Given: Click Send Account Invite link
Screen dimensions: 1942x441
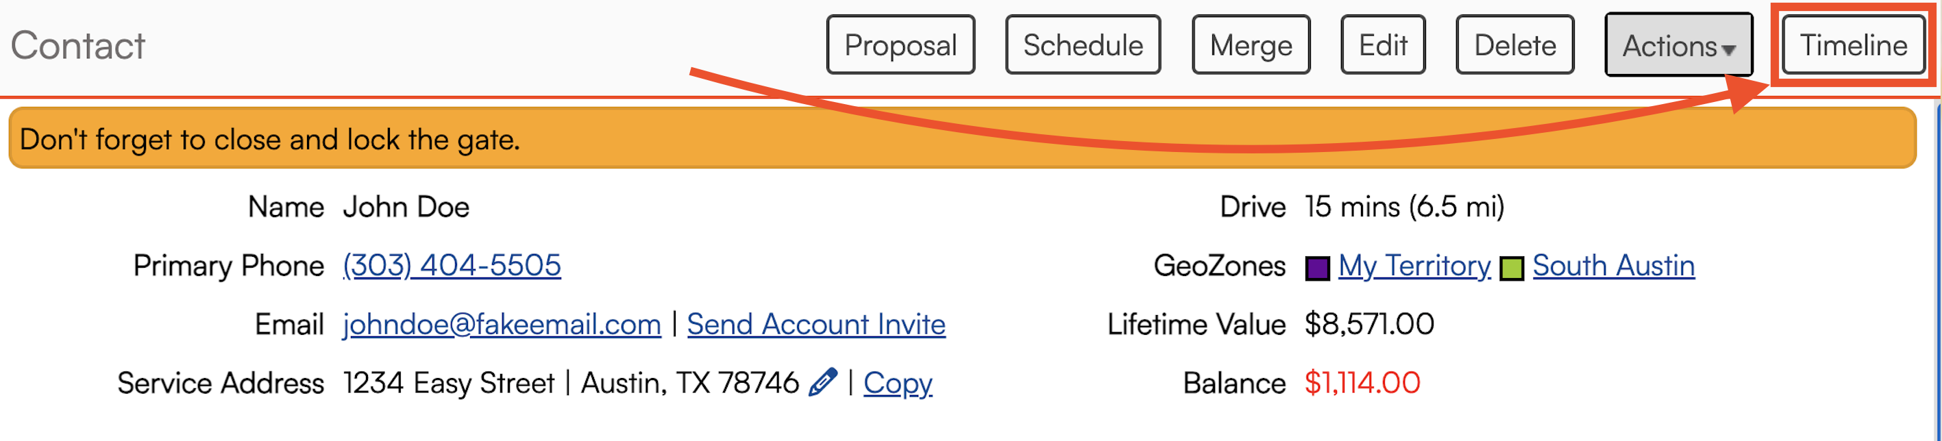Looking at the screenshot, I should coord(815,324).
